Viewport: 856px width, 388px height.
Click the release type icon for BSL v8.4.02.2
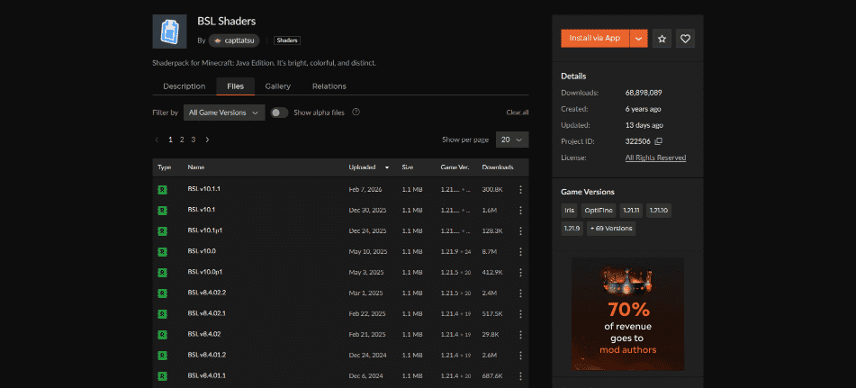point(162,293)
